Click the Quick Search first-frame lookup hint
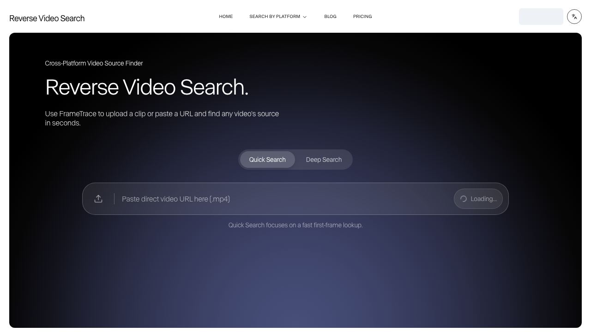The height and width of the screenshot is (332, 591). click(x=295, y=225)
